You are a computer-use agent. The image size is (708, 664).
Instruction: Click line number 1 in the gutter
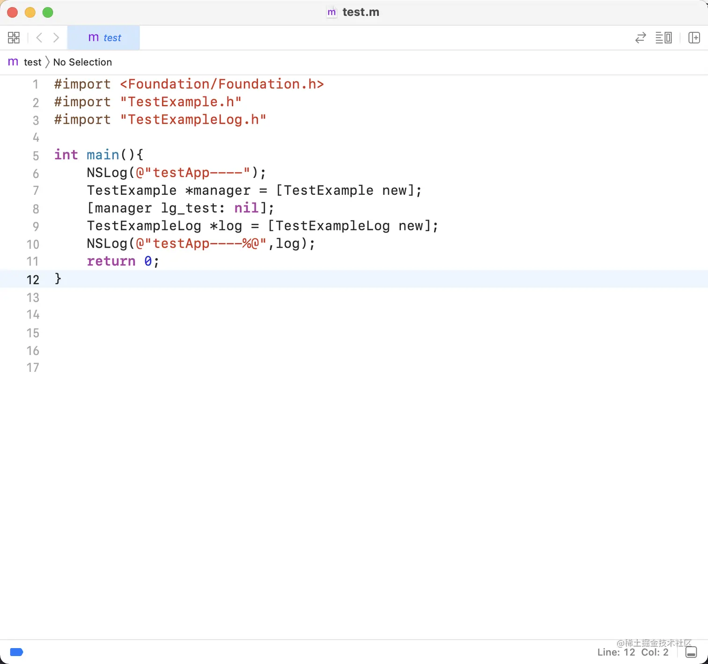(36, 85)
